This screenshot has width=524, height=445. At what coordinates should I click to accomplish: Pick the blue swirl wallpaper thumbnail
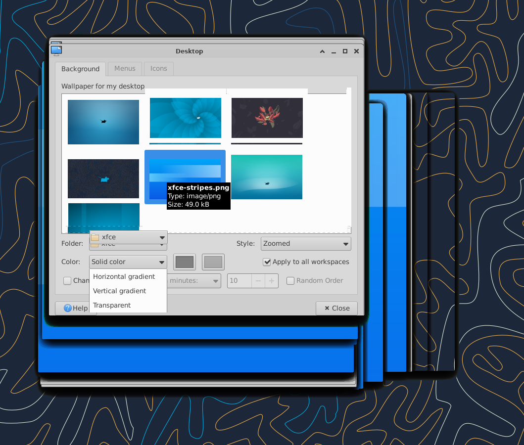pos(185,118)
